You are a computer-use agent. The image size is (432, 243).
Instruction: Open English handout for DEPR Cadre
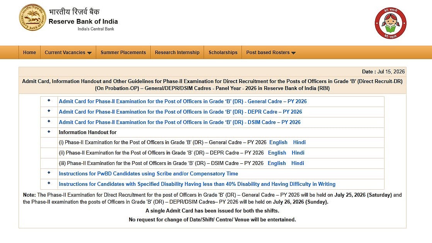coord(277,153)
